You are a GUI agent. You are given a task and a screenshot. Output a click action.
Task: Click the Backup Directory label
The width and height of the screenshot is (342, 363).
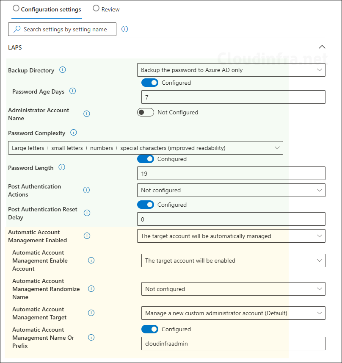(31, 70)
